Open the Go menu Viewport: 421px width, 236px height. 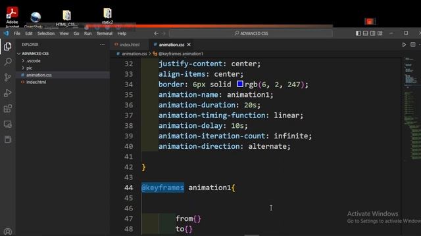76,33
